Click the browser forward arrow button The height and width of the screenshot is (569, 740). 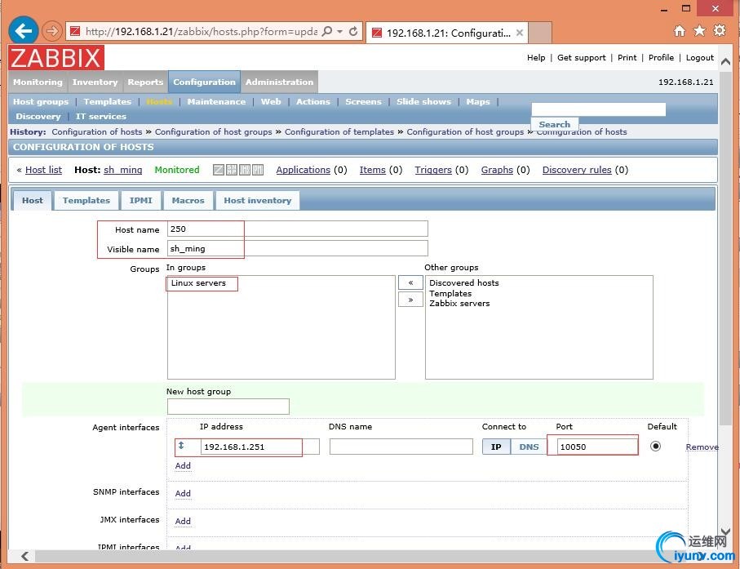pyautogui.click(x=51, y=31)
